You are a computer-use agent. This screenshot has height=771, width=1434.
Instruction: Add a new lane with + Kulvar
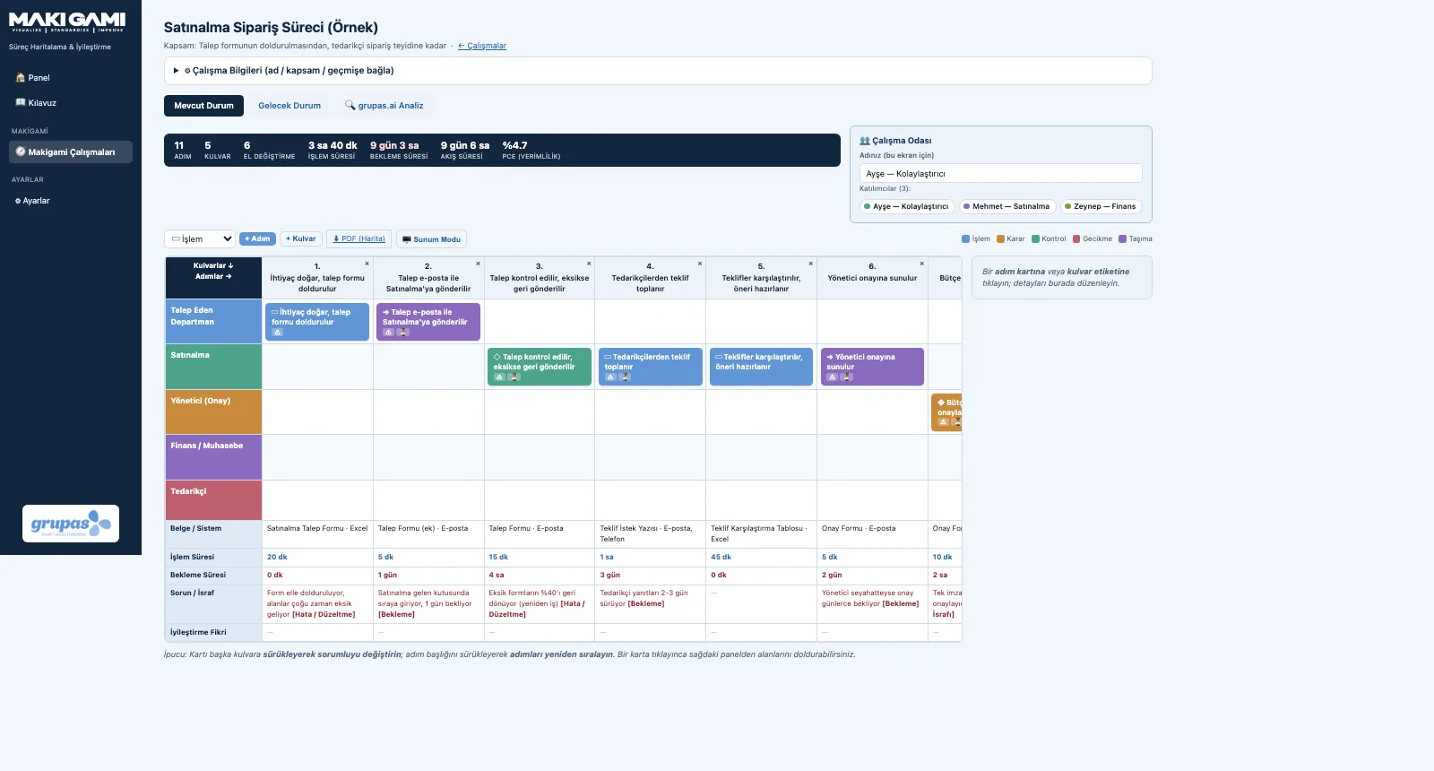[x=301, y=239]
